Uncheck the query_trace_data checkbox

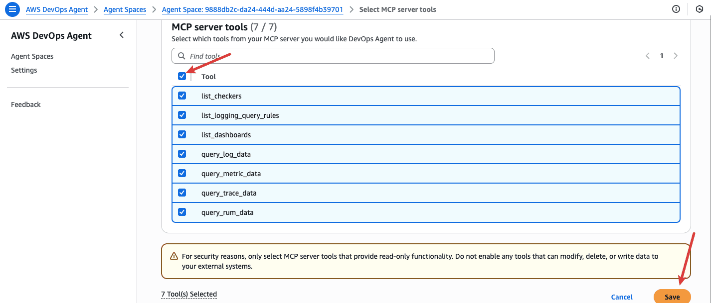coord(182,193)
